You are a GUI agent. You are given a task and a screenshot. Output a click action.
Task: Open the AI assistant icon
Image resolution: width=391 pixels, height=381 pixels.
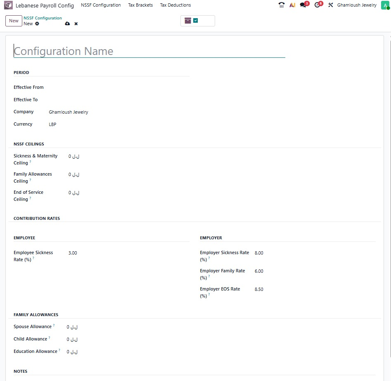pos(292,5)
